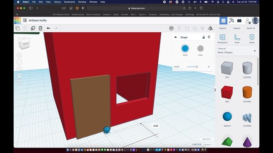Adjust the Steps slider
The width and height of the screenshot is (273, 153).
197,67
